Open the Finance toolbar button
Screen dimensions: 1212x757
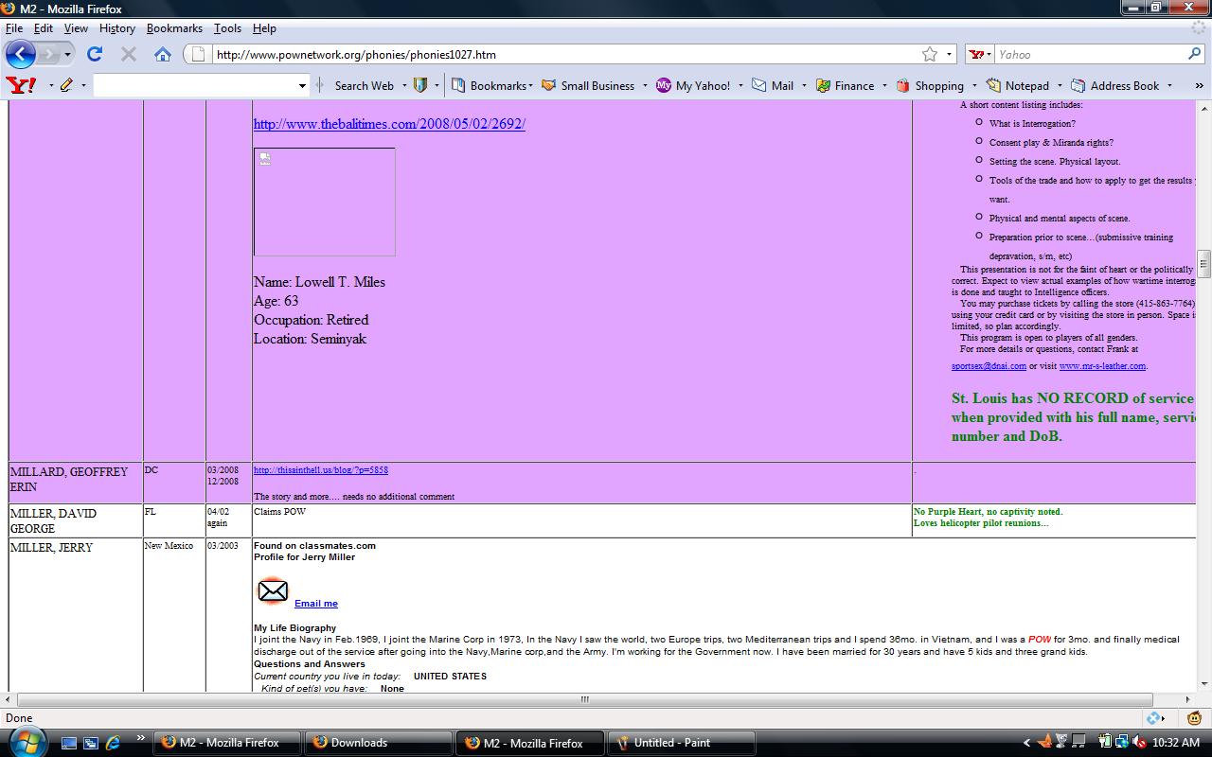pyautogui.click(x=845, y=85)
